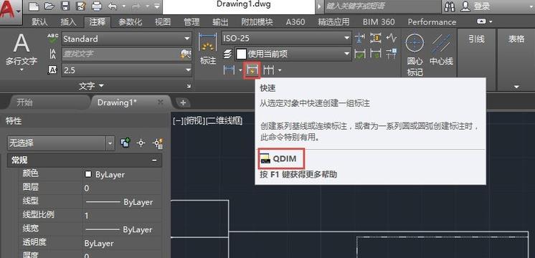Screen dimensions: 535x258
Task: Select the quick dimension tool
Action: tap(252, 70)
